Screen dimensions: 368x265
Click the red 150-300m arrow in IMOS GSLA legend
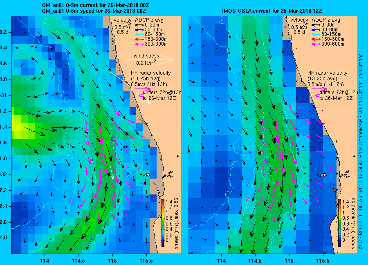pos(316,39)
